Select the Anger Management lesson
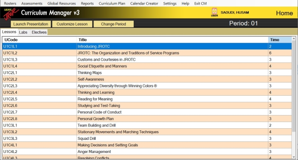The width and height of the screenshot is (298, 160). tap(147, 152)
